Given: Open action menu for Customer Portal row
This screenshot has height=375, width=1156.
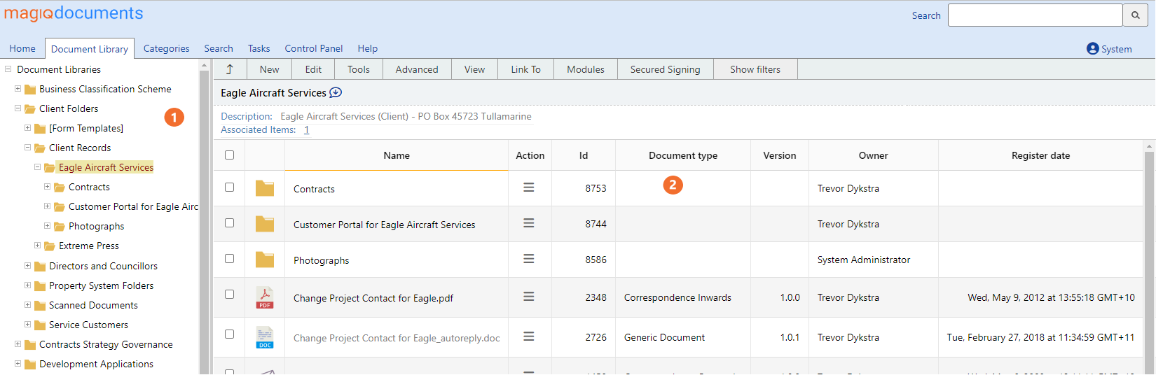Looking at the screenshot, I should click(529, 223).
